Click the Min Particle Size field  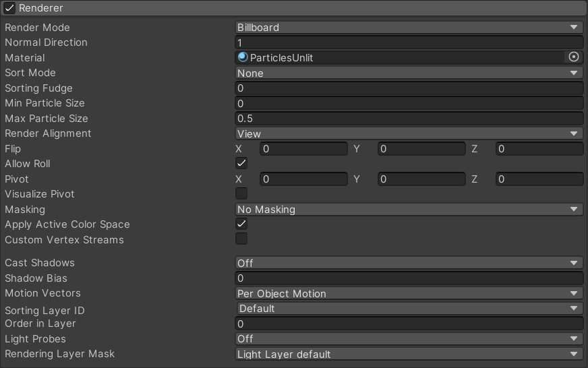[409, 103]
